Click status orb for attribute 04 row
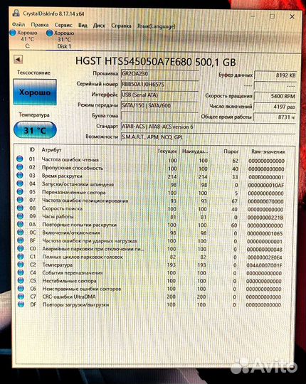This screenshot has height=384, width=306. click(x=20, y=183)
